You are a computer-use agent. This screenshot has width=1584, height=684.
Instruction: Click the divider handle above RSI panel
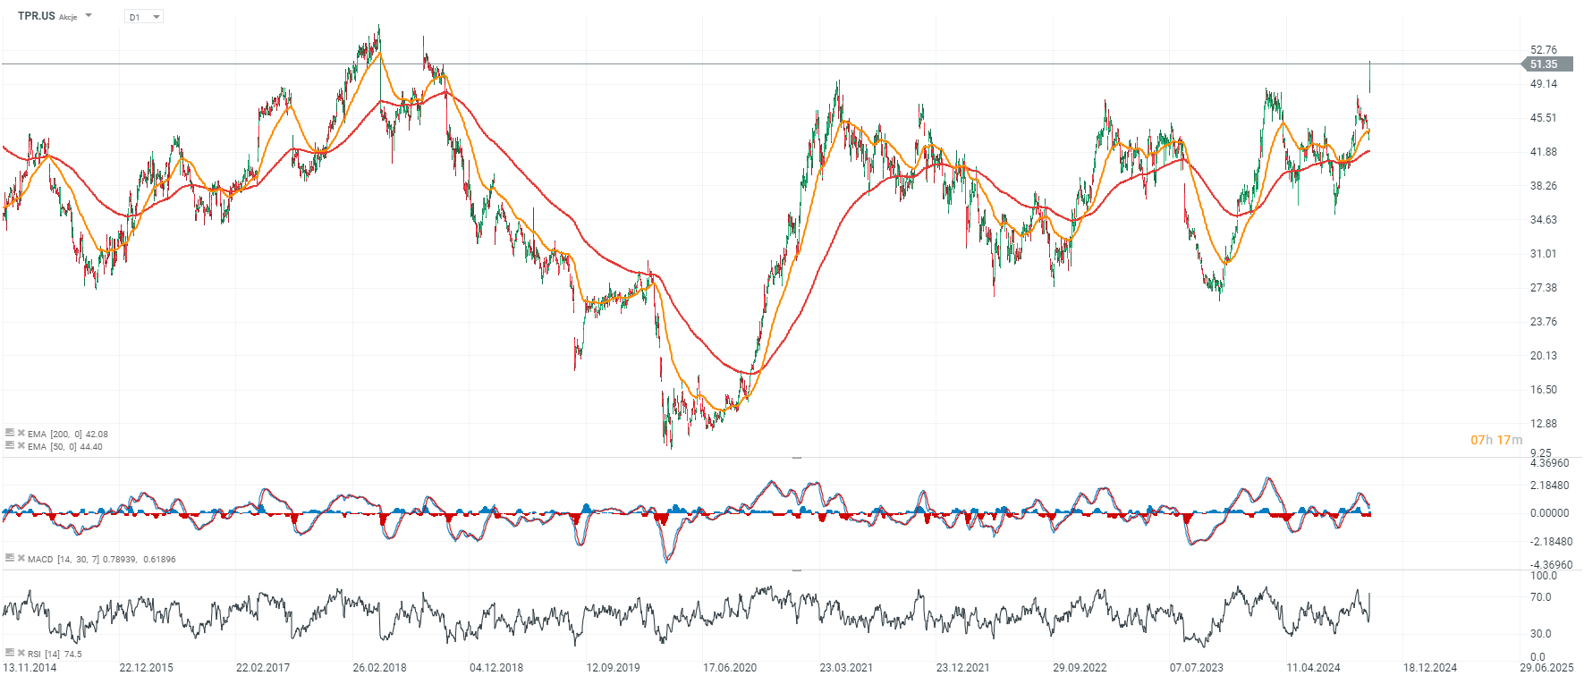(796, 570)
